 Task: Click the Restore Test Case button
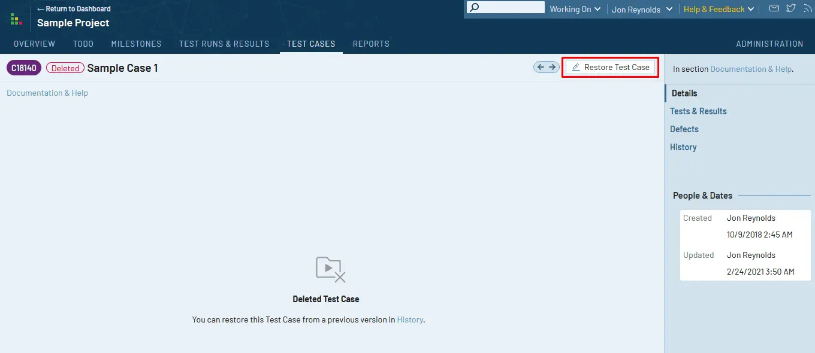[x=611, y=67]
